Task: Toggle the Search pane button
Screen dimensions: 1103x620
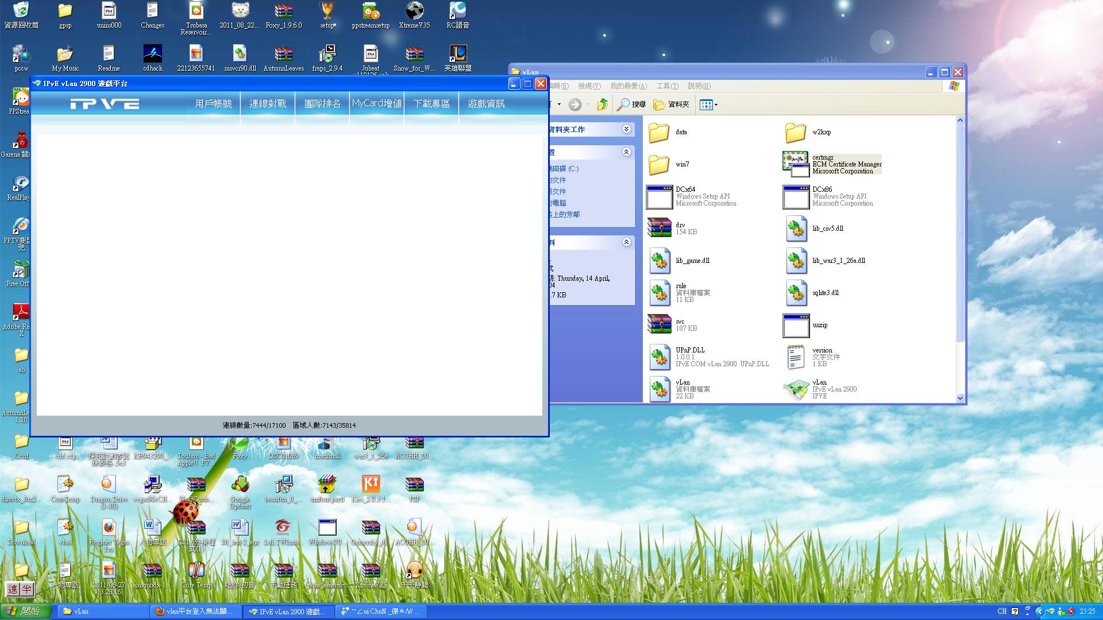Action: 631,104
